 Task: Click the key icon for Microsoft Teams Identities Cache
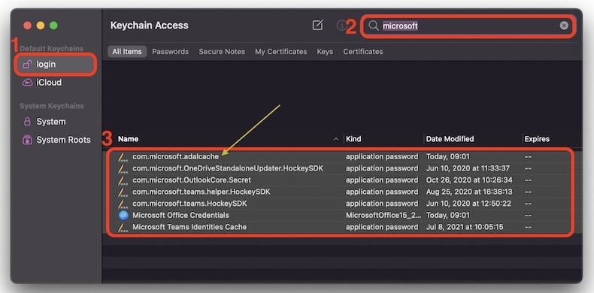tap(123, 227)
